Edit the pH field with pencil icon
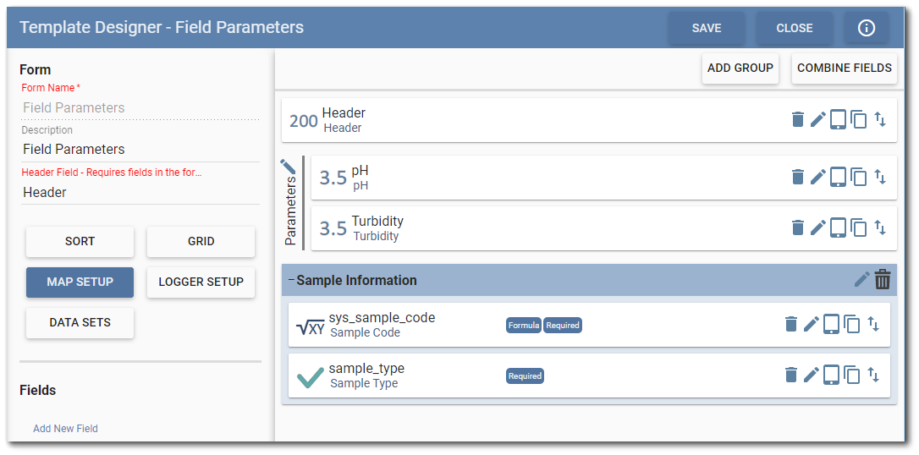This screenshot has height=455, width=919. point(817,177)
